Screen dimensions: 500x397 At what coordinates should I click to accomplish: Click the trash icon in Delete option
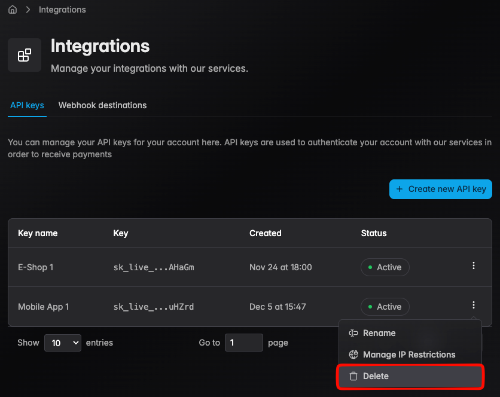click(353, 376)
